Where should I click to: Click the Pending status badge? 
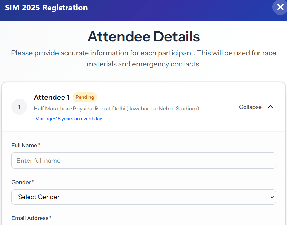(85, 97)
